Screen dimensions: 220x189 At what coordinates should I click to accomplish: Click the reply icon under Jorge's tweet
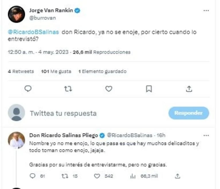28,89
